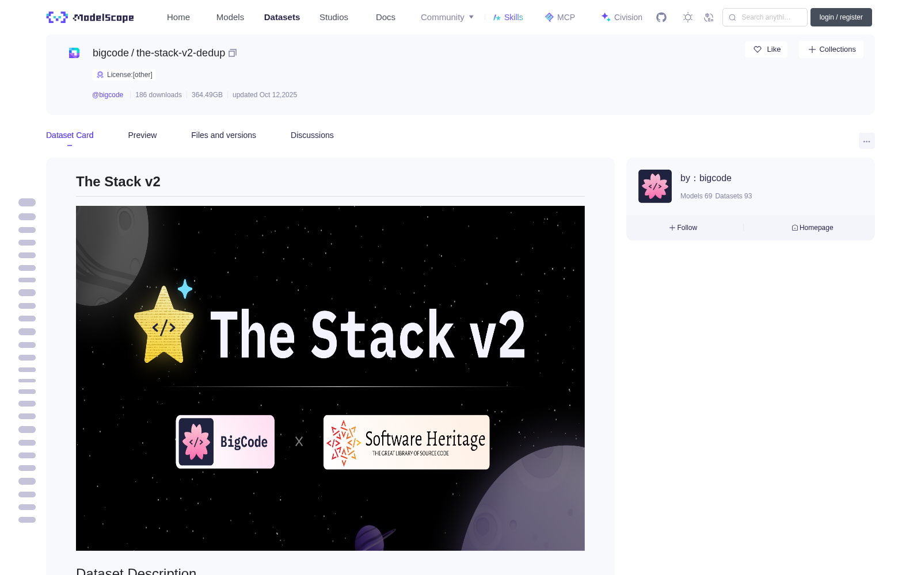
Task: Open the three-dot more options menu
Action: point(867,141)
